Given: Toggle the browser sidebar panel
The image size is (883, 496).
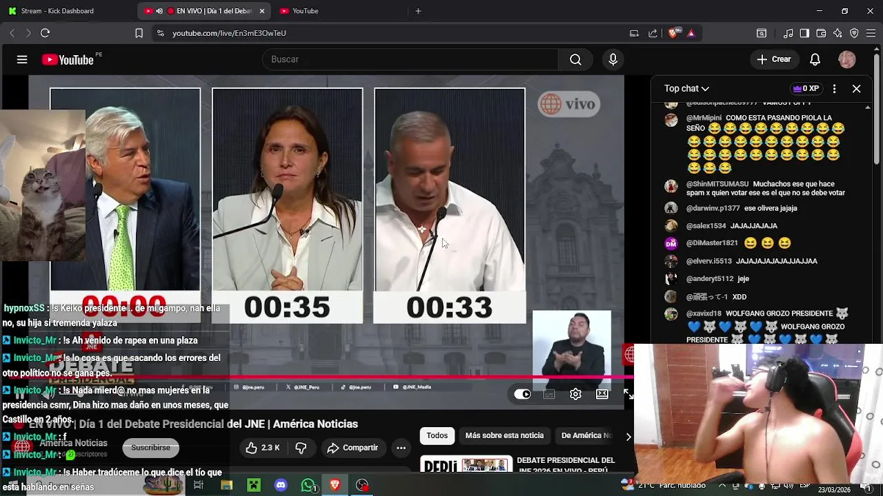Looking at the screenshot, I should pyautogui.click(x=804, y=33).
